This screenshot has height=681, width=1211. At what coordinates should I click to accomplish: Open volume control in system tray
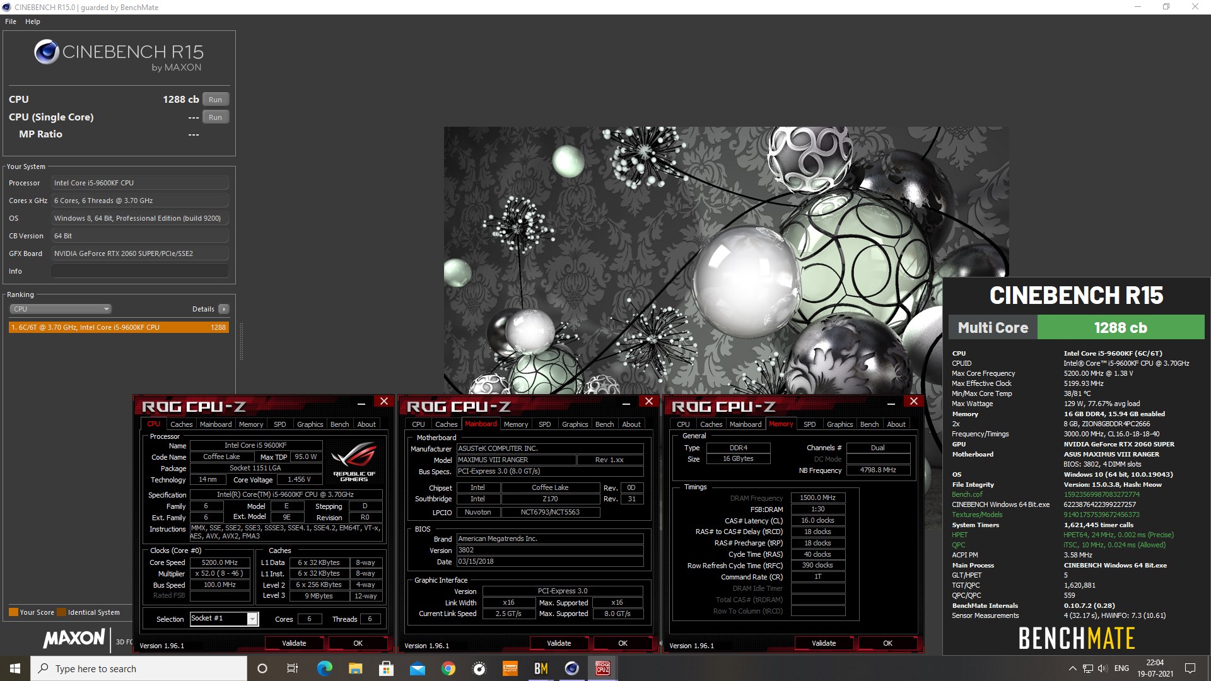pyautogui.click(x=1103, y=668)
